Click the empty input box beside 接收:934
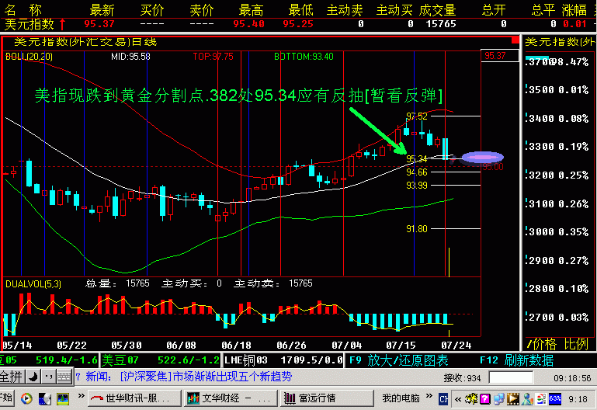 tap(511, 377)
